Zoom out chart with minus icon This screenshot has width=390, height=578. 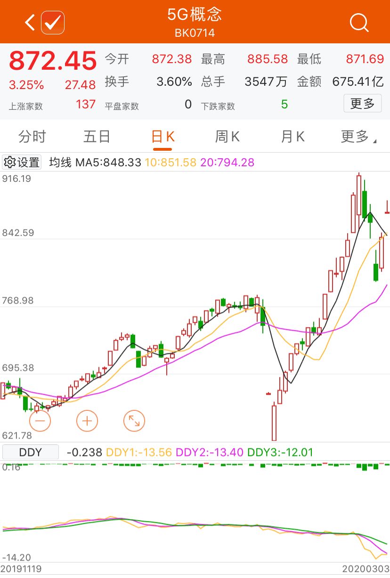click(40, 421)
